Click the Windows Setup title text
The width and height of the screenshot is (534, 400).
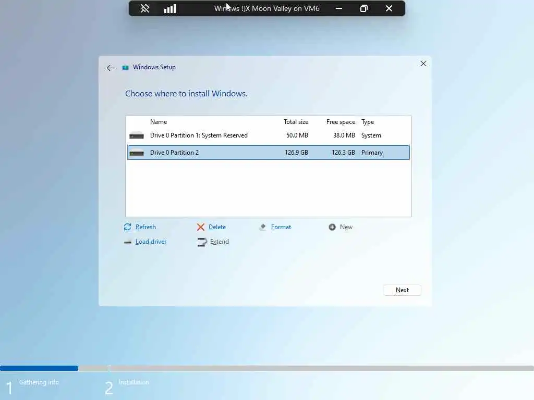coord(154,67)
